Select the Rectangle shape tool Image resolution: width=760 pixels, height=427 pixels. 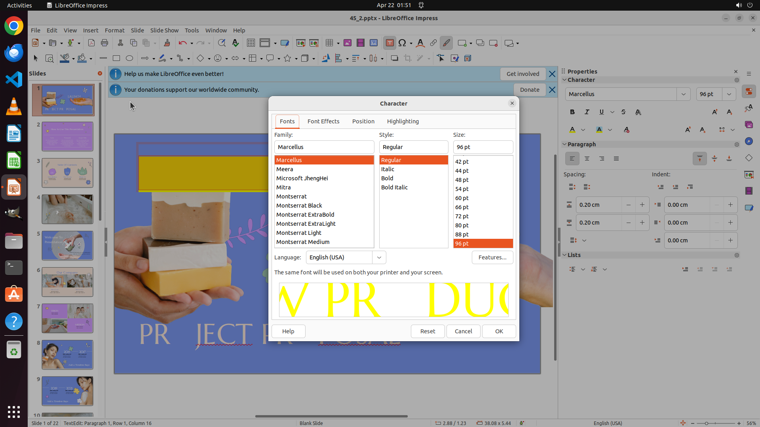(x=116, y=59)
